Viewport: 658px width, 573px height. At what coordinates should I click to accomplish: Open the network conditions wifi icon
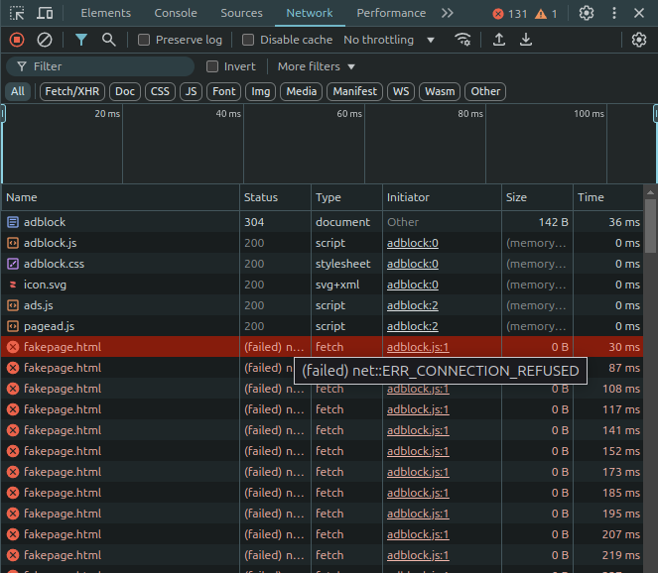tap(462, 40)
